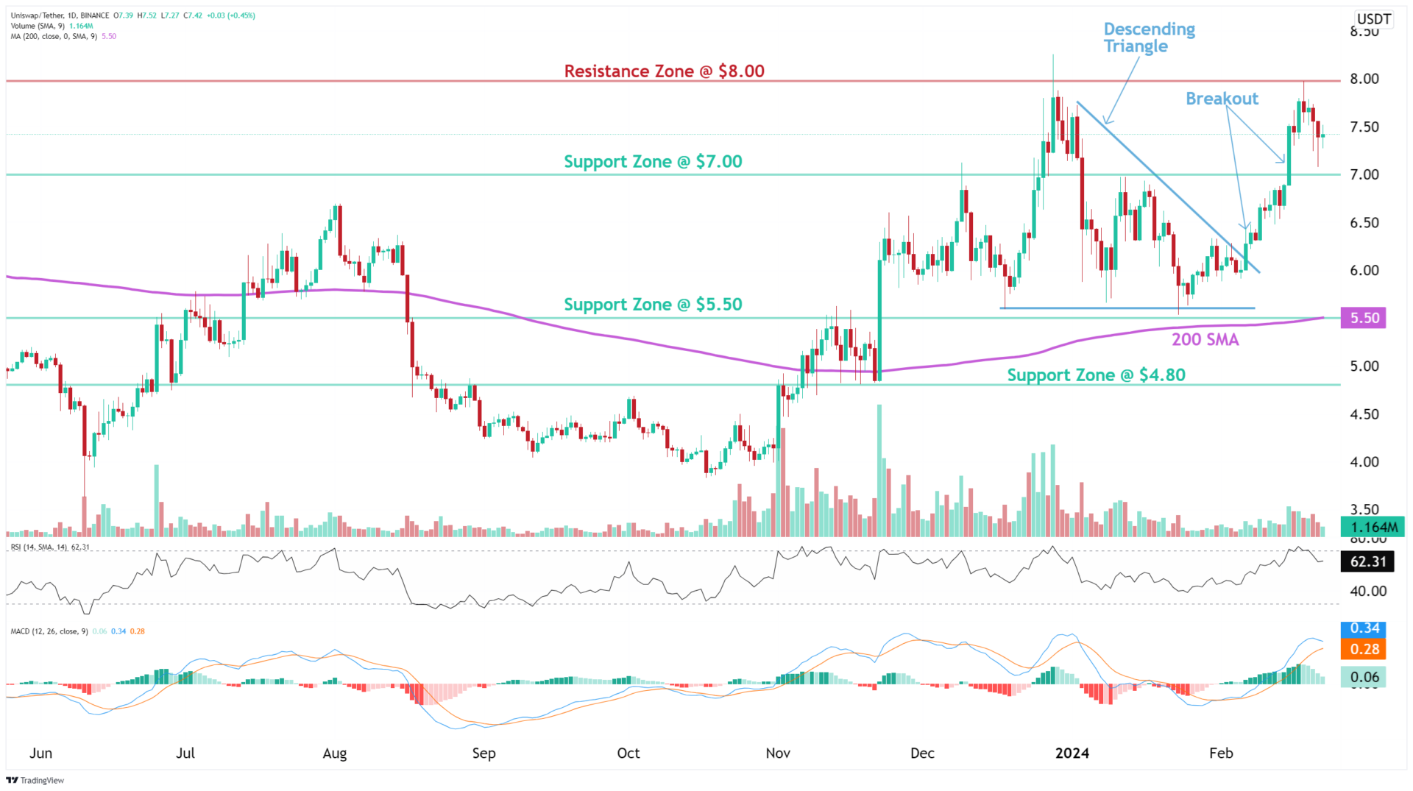Click the 40.00 RSI axis label

tap(1368, 591)
